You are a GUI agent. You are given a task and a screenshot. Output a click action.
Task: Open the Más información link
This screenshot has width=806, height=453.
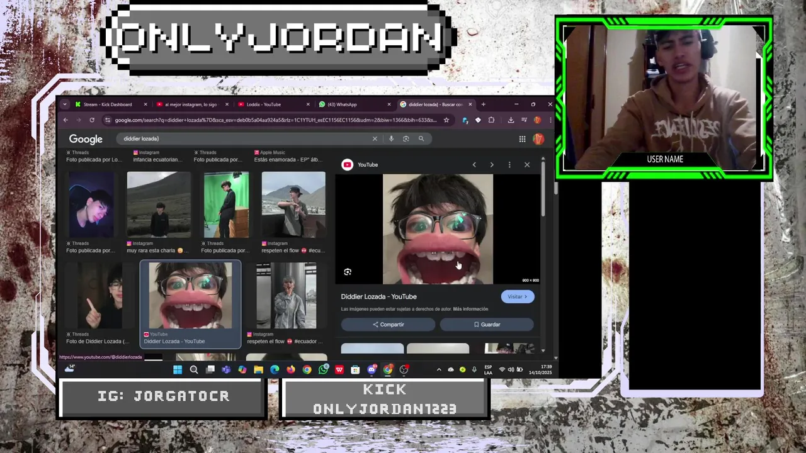pyautogui.click(x=470, y=309)
